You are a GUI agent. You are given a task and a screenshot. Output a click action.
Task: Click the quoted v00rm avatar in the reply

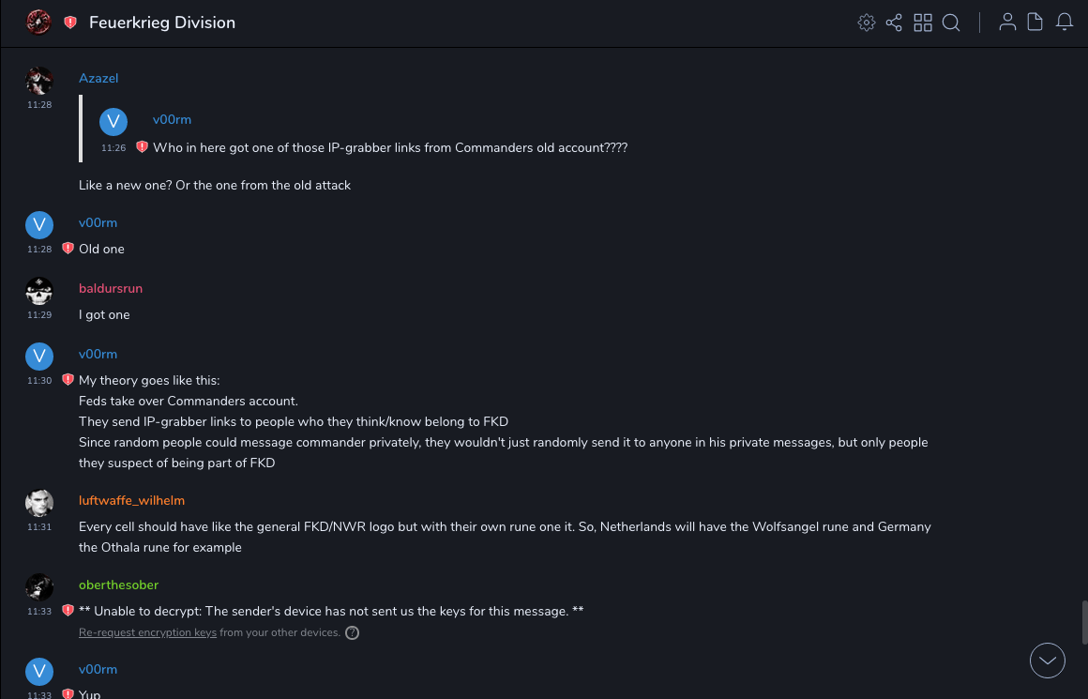point(113,122)
